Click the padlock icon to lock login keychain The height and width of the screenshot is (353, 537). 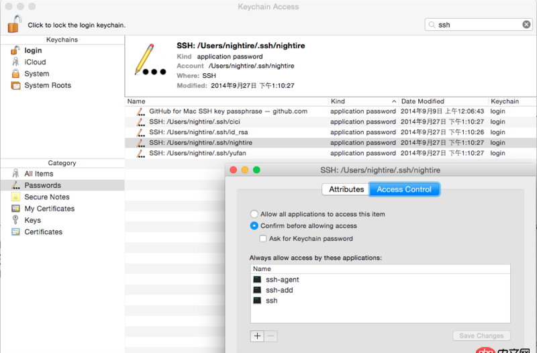pyautogui.click(x=14, y=24)
